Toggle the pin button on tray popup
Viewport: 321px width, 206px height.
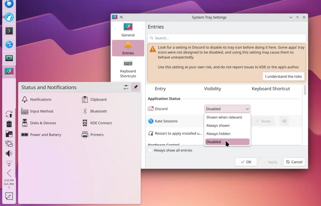pyautogui.click(x=135, y=87)
